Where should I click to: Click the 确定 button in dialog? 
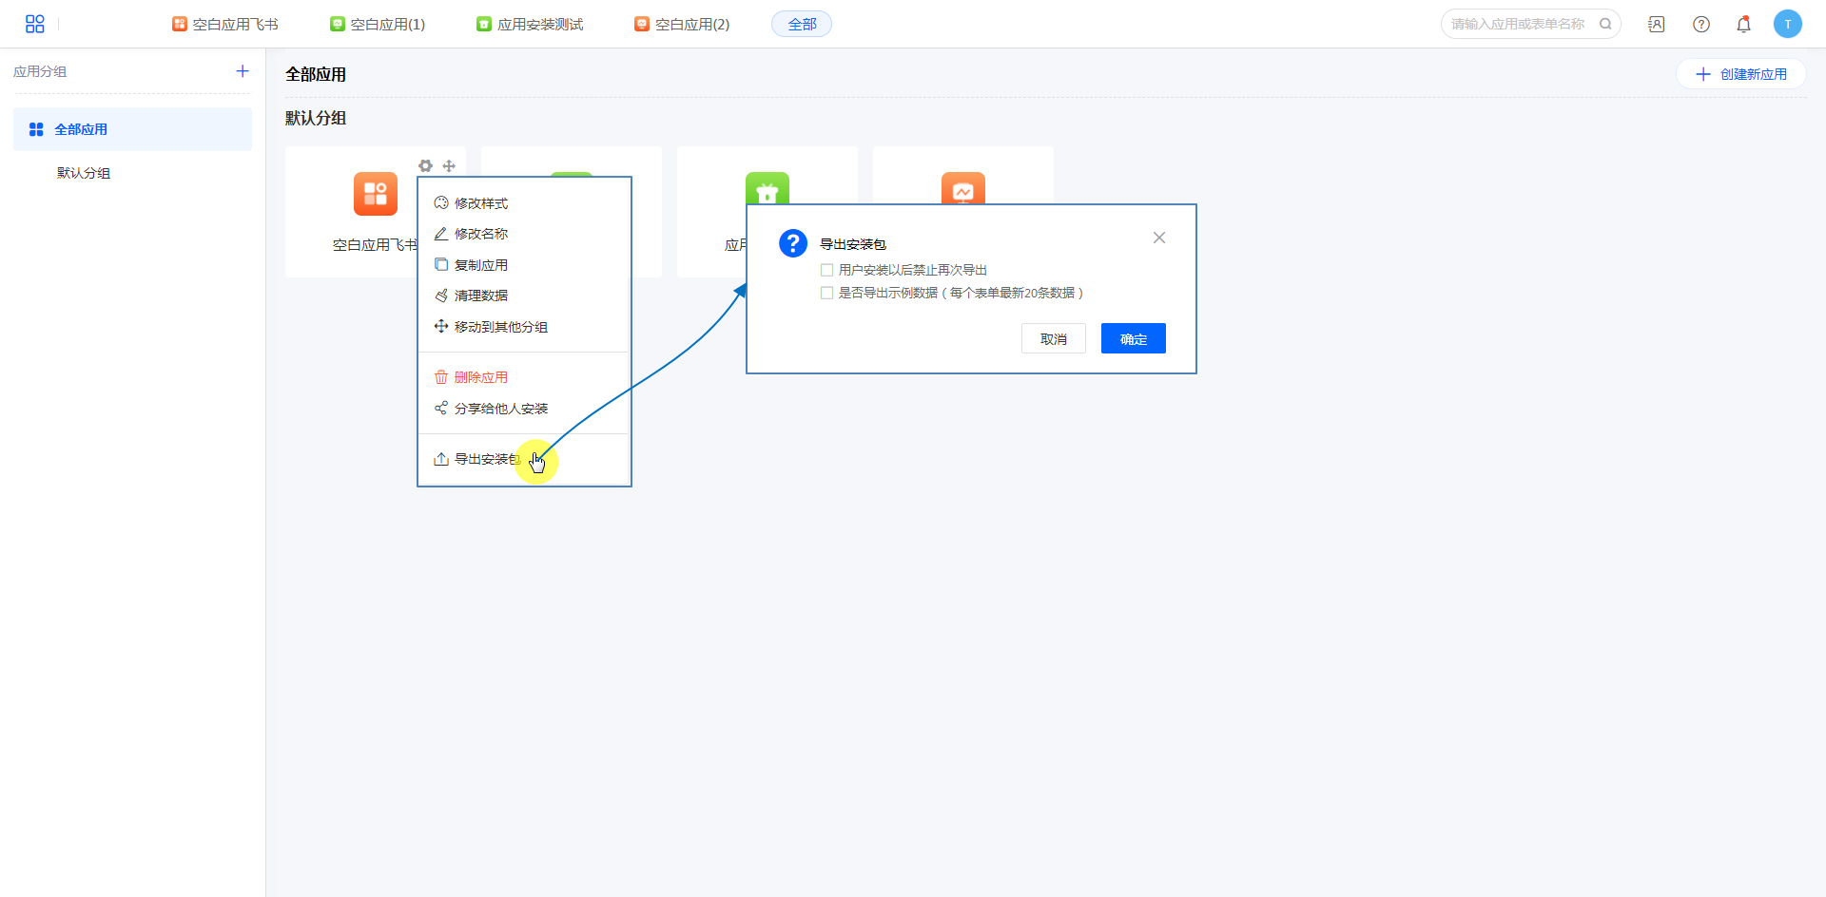[1133, 339]
